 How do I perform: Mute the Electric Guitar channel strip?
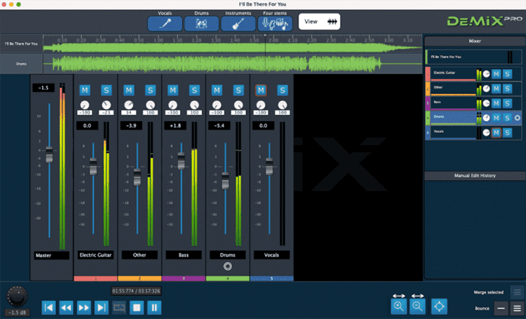tap(85, 90)
